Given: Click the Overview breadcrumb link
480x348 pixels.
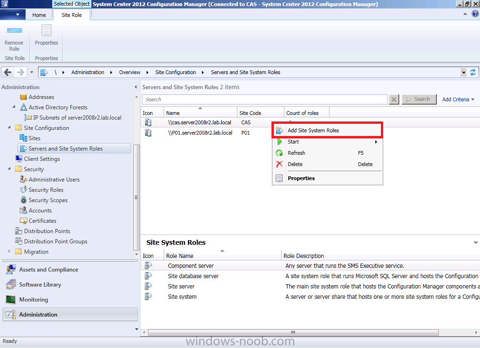Looking at the screenshot, I should 130,73.
